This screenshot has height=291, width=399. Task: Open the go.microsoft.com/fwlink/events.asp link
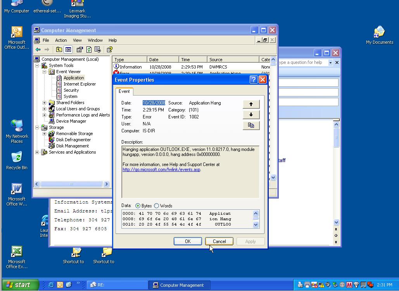point(161,169)
